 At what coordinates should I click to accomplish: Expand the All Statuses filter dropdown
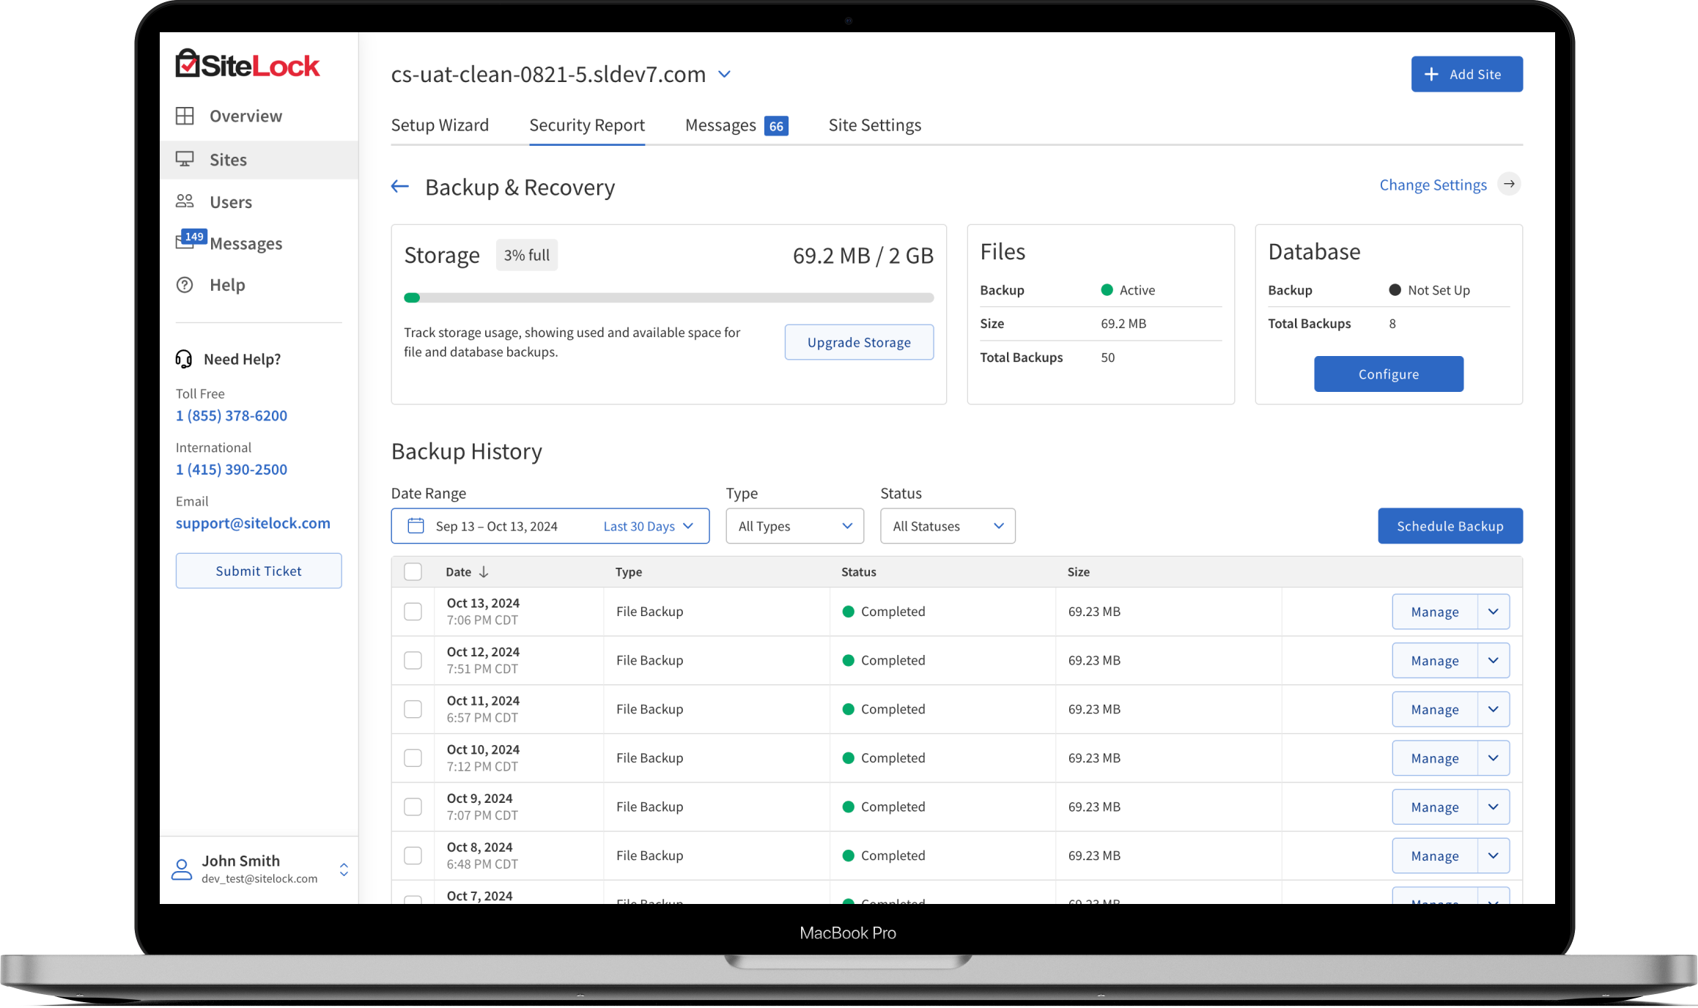point(947,526)
